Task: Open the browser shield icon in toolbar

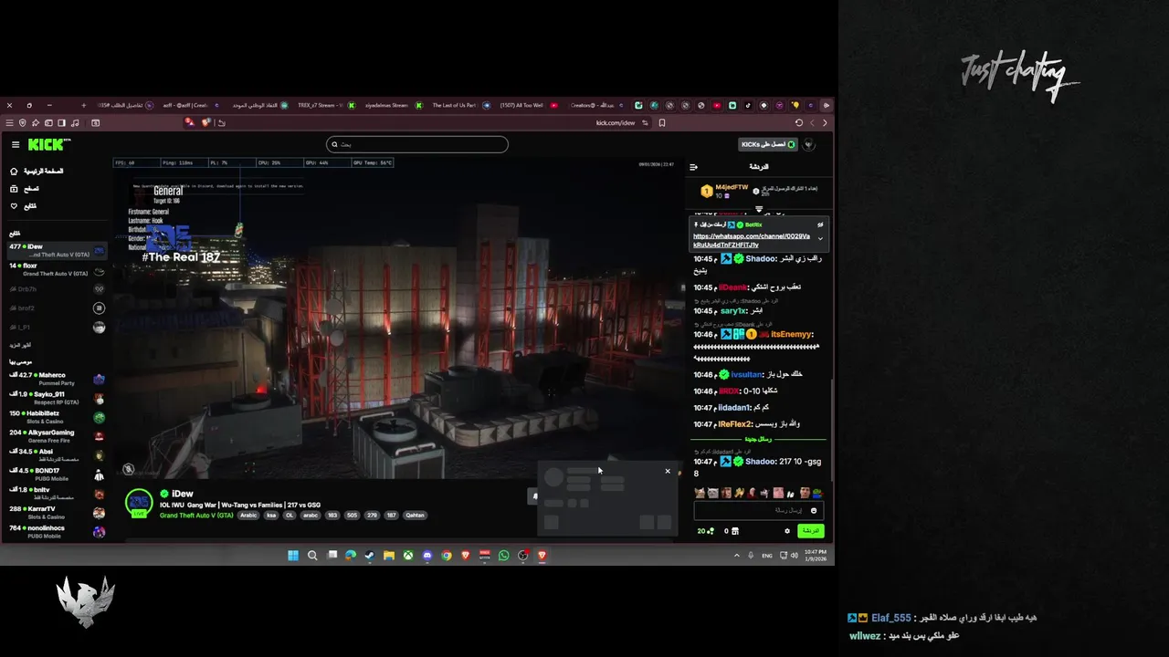Action: (x=23, y=123)
